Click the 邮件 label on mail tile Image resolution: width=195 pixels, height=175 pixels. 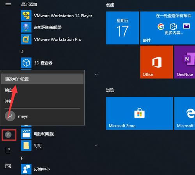point(147,40)
